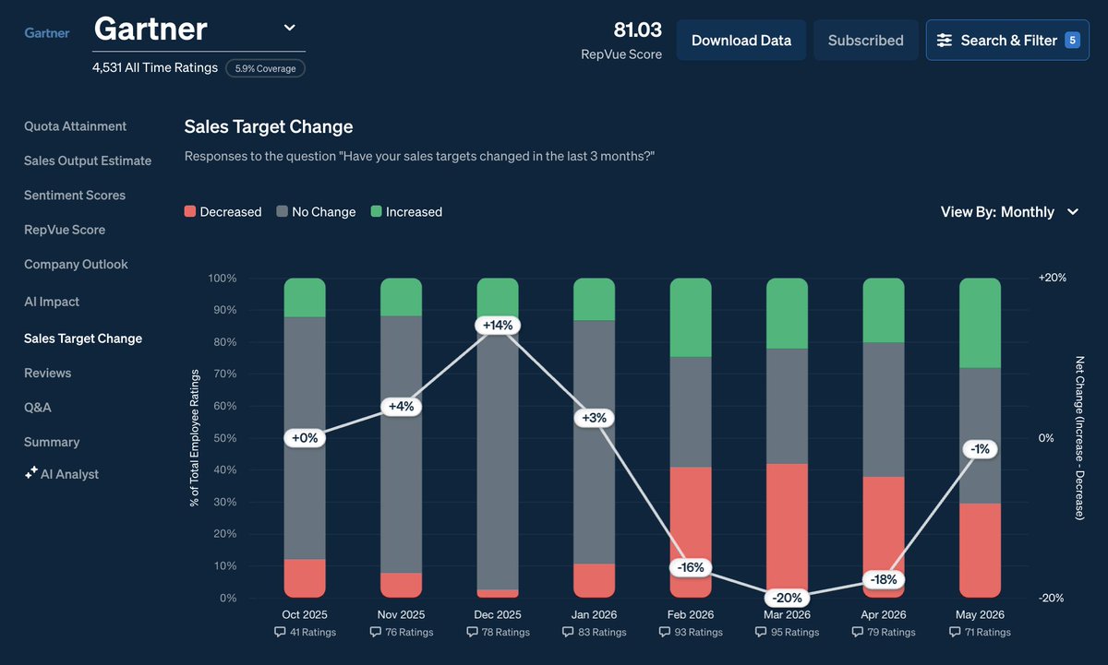Click the Download Data button
The width and height of the screenshot is (1108, 665).
[x=741, y=41]
